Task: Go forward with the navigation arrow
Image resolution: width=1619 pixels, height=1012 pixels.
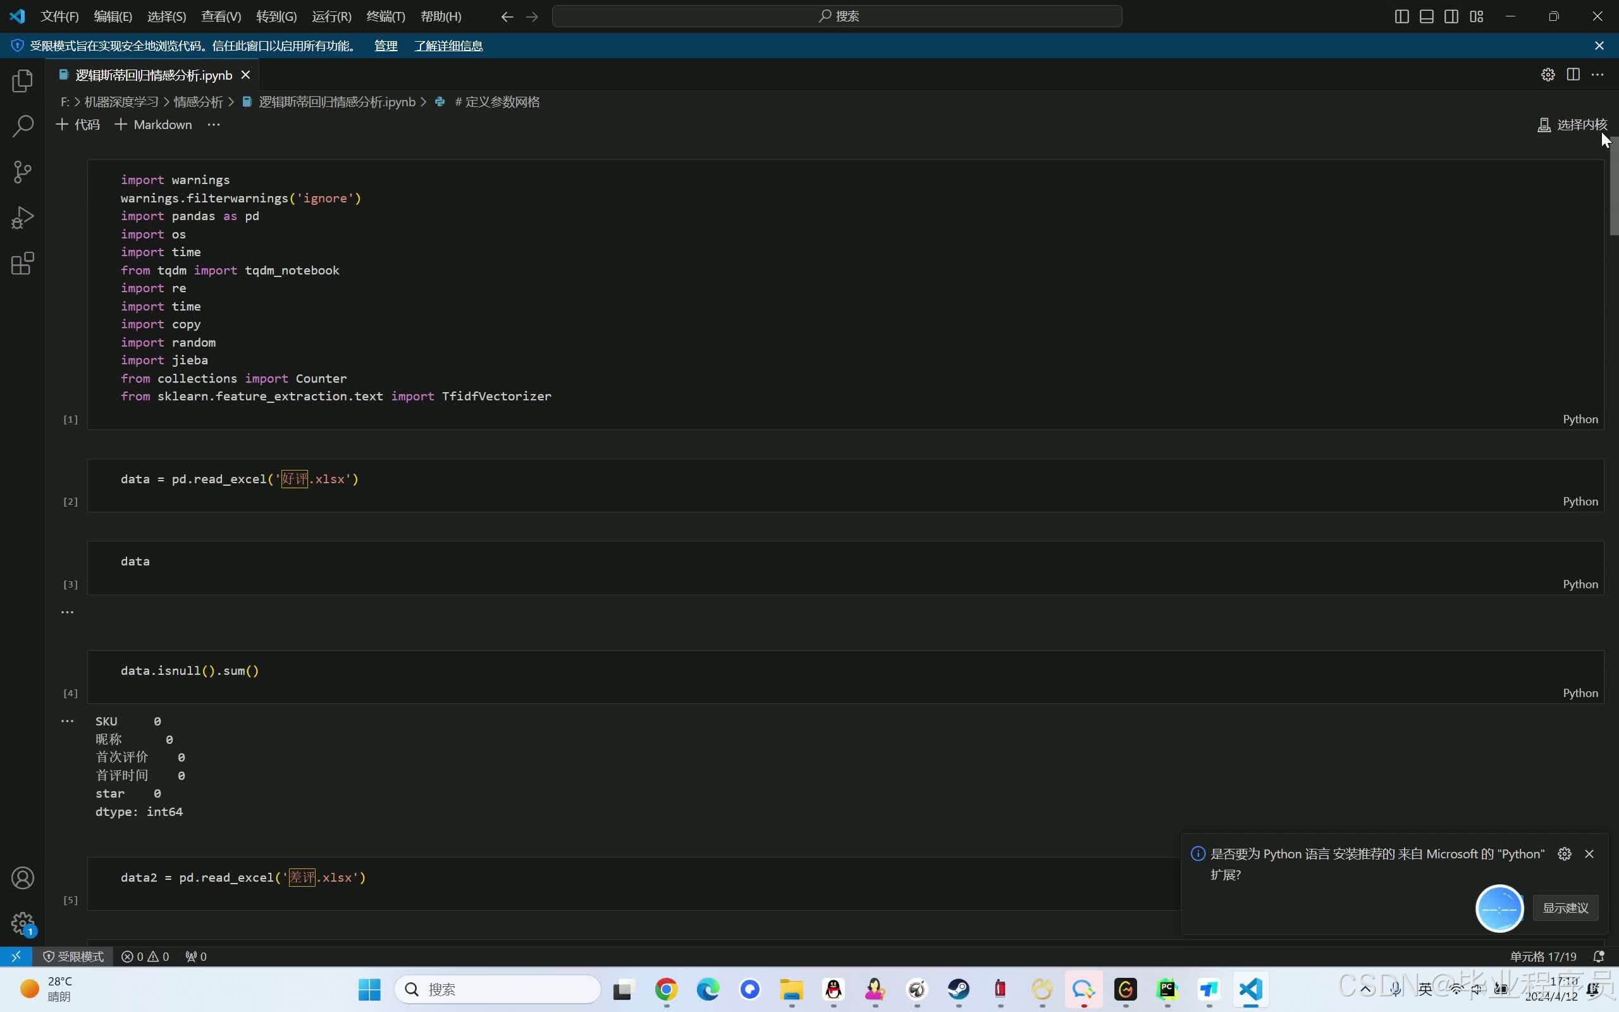Action: pyautogui.click(x=532, y=16)
